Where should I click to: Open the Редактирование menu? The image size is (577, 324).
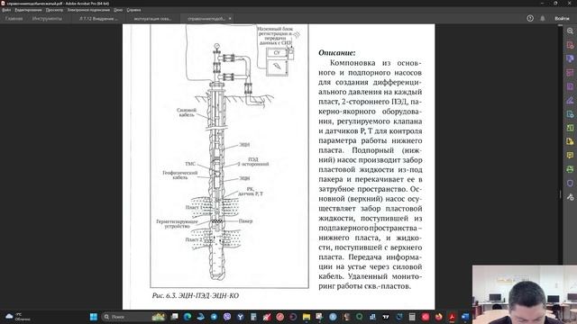(x=28, y=10)
